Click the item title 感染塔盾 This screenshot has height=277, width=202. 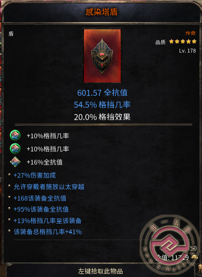tap(101, 12)
